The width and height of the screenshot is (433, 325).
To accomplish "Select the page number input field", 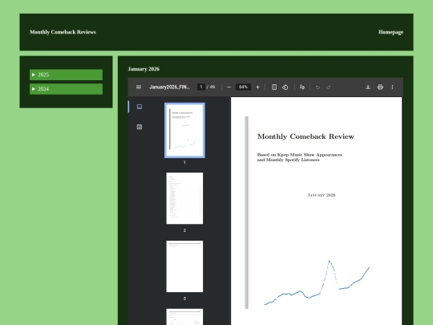I will (x=201, y=87).
